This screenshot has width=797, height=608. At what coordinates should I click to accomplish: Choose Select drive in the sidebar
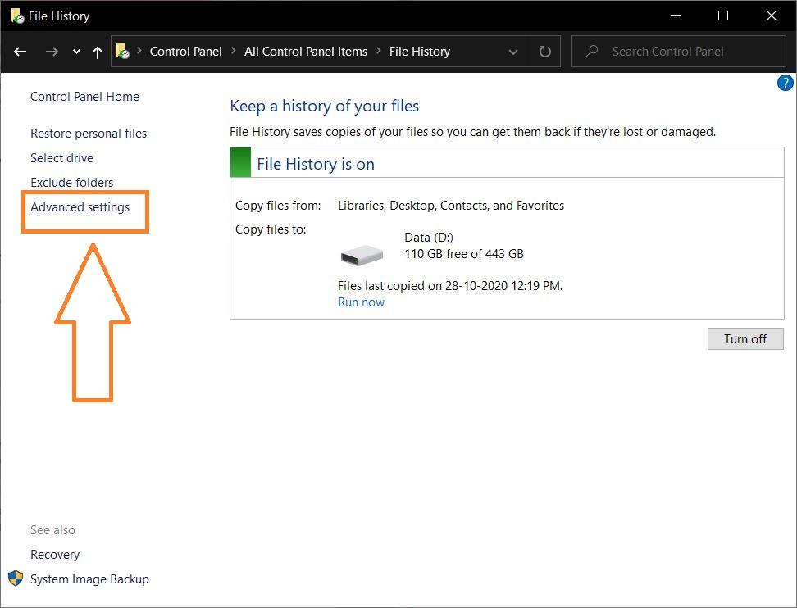point(62,158)
